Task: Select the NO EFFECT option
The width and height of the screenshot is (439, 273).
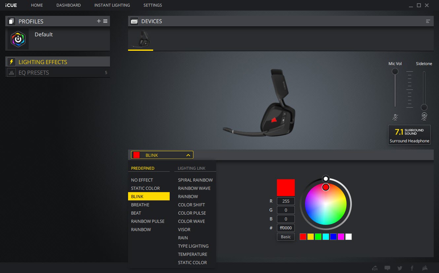Action: click(x=142, y=180)
